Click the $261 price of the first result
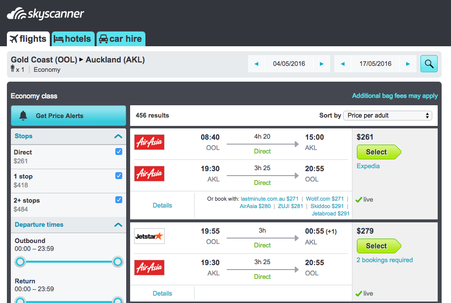Image resolution: width=451 pixels, height=303 pixels. click(365, 137)
